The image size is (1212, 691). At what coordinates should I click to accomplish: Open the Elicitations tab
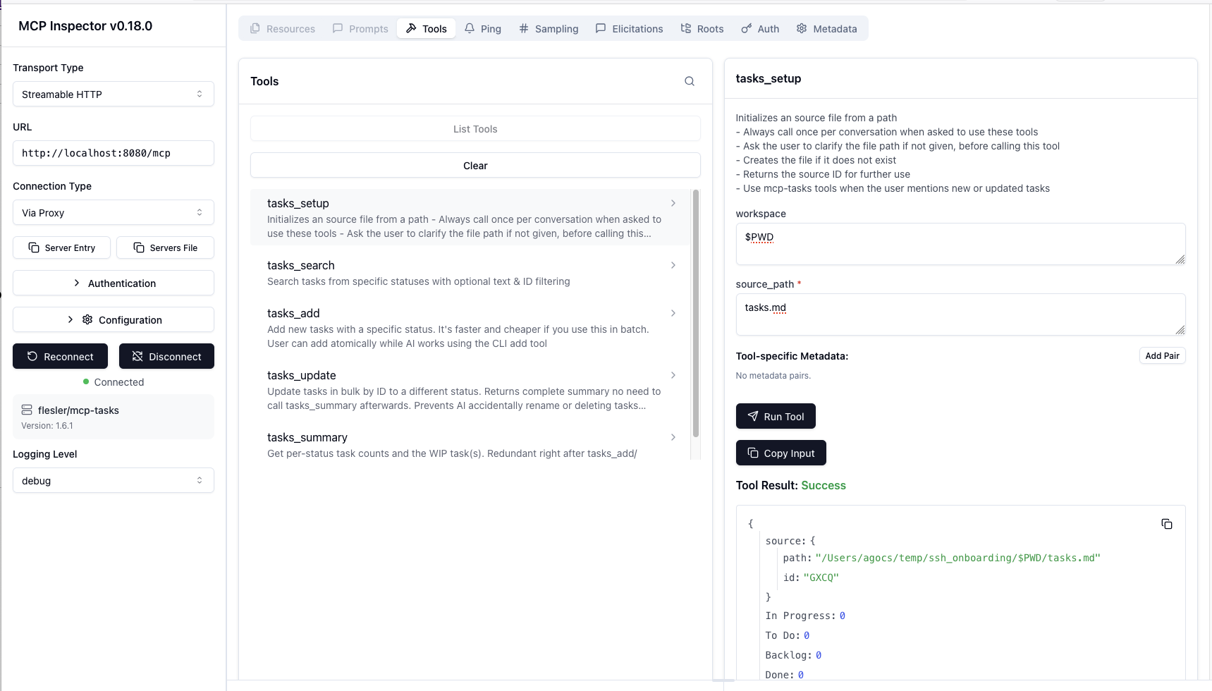pos(629,28)
